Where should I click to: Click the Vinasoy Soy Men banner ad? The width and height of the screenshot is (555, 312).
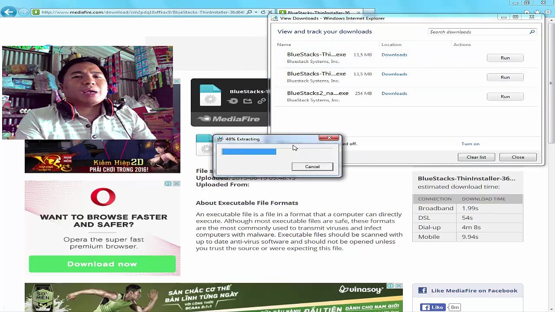pyautogui.click(x=213, y=297)
